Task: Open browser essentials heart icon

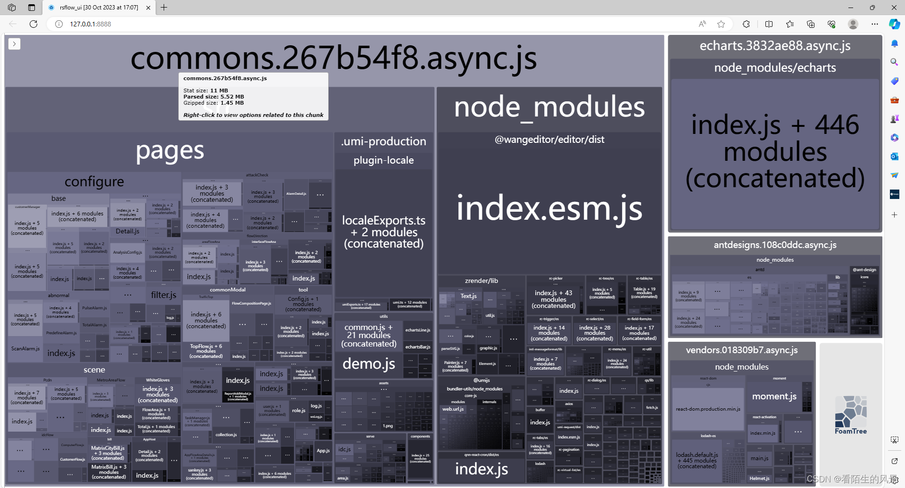Action: [x=831, y=24]
